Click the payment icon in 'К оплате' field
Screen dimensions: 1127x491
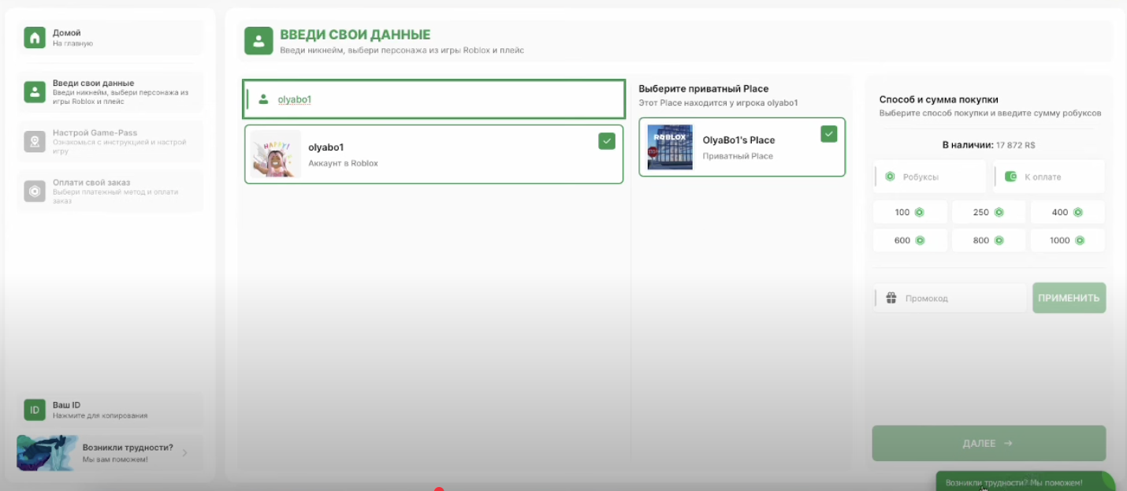tap(1010, 177)
